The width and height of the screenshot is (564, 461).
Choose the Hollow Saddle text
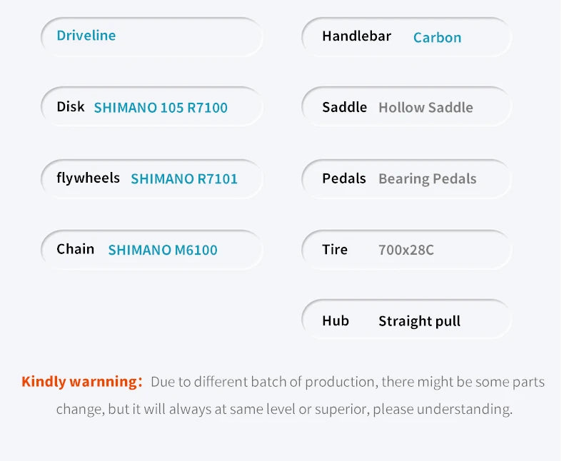click(x=425, y=108)
